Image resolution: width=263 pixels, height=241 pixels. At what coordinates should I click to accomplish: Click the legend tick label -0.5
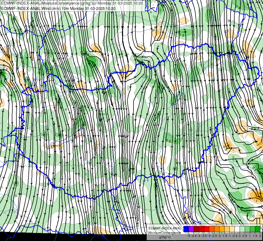235,236
